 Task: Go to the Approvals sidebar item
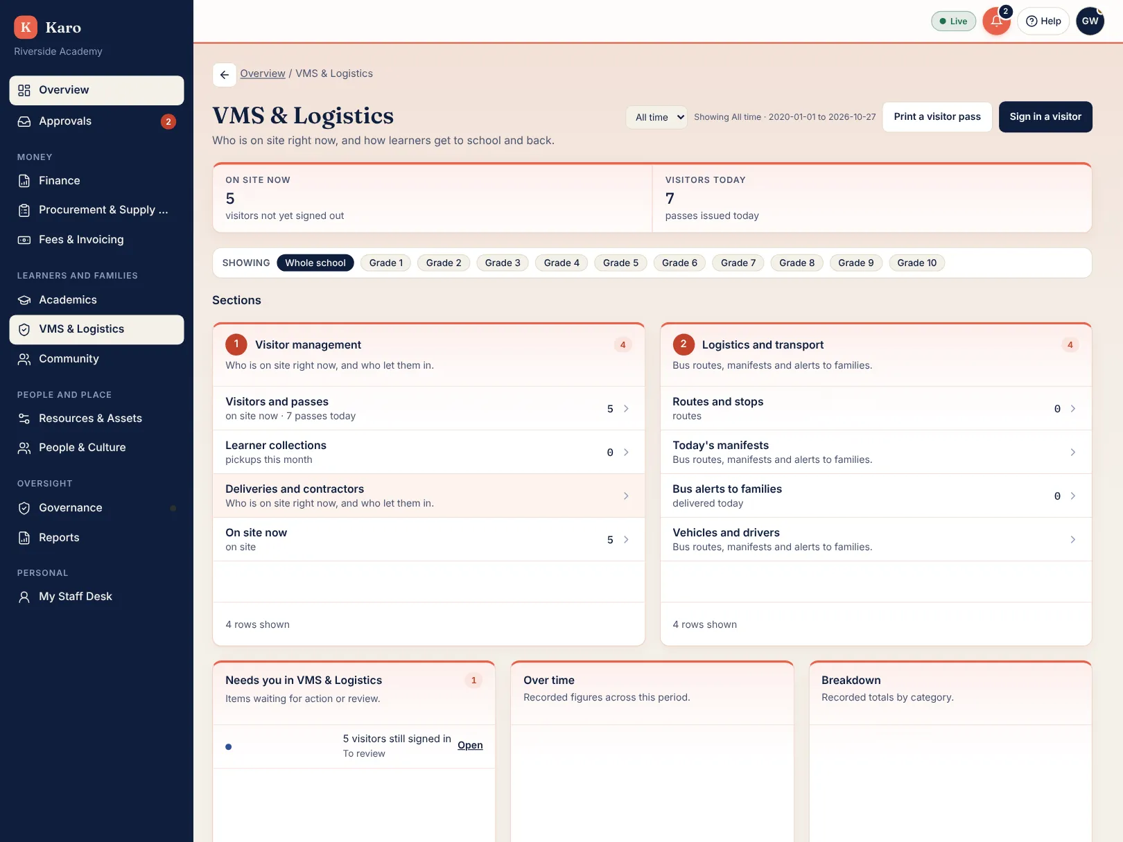[x=96, y=121]
